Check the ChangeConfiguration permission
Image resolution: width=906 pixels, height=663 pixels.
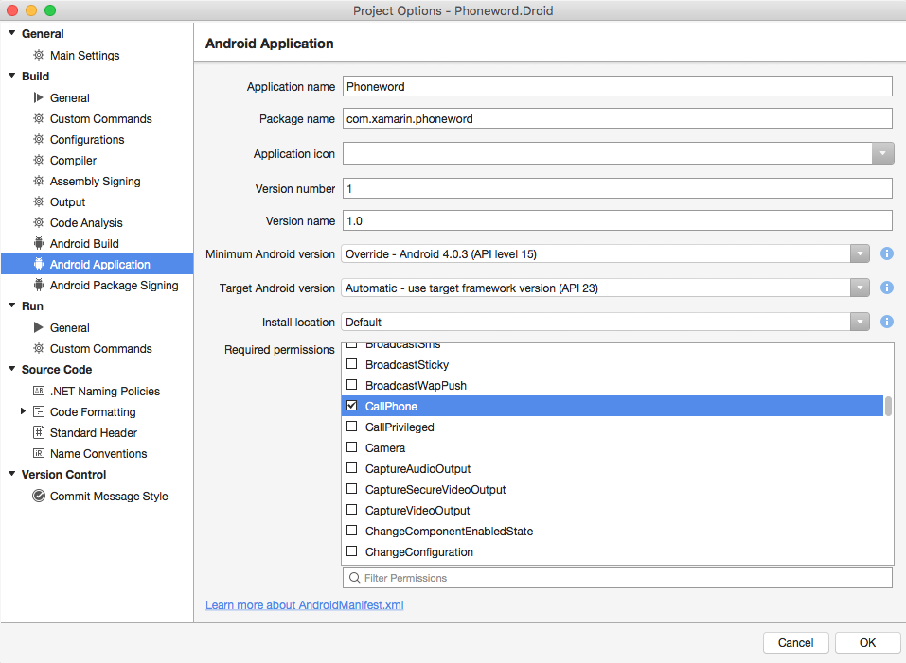[351, 551]
